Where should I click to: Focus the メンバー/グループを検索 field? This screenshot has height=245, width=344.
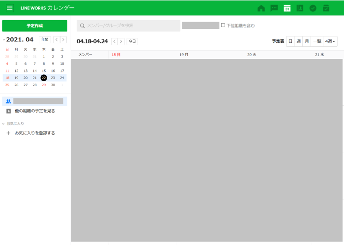[x=129, y=26]
